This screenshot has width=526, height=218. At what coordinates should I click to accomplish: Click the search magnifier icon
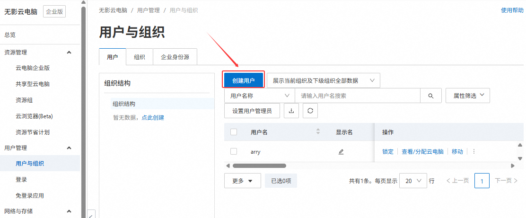(431, 96)
